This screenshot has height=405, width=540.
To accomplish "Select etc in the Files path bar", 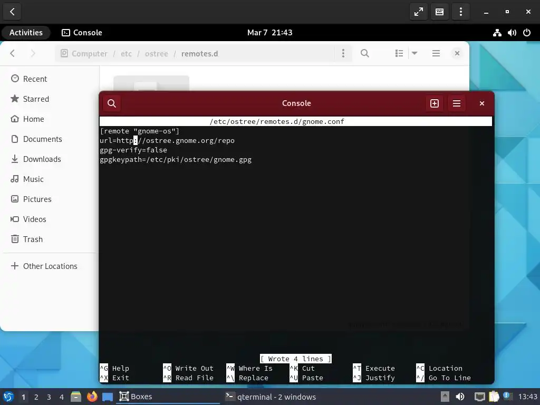I will pos(126,54).
